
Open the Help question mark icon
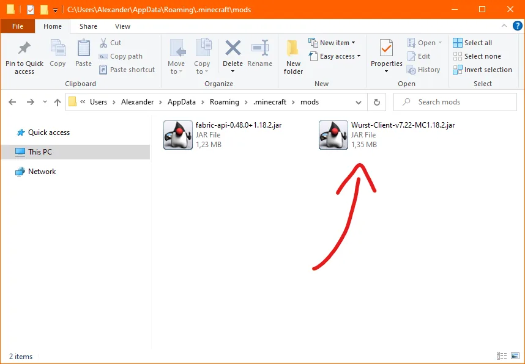[518, 26]
